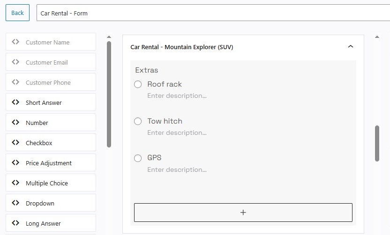Image resolution: width=390 pixels, height=235 pixels.
Task: Click the Car Rental - Mountain Explorer (SUV) heading
Action: pyautogui.click(x=181, y=47)
